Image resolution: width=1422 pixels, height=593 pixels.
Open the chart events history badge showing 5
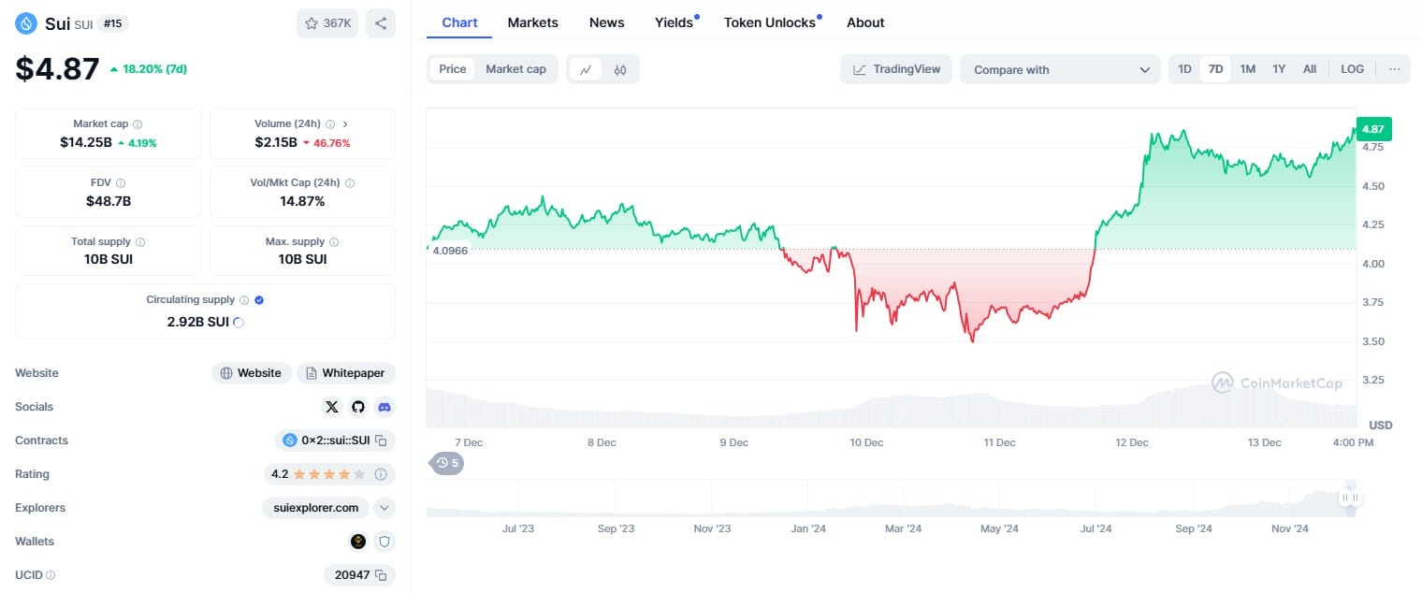click(447, 462)
